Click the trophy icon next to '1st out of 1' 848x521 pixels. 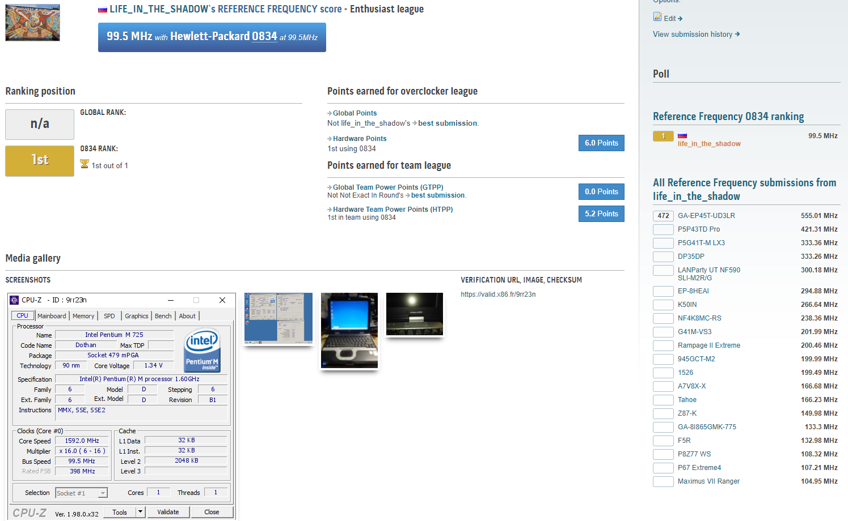click(x=85, y=164)
